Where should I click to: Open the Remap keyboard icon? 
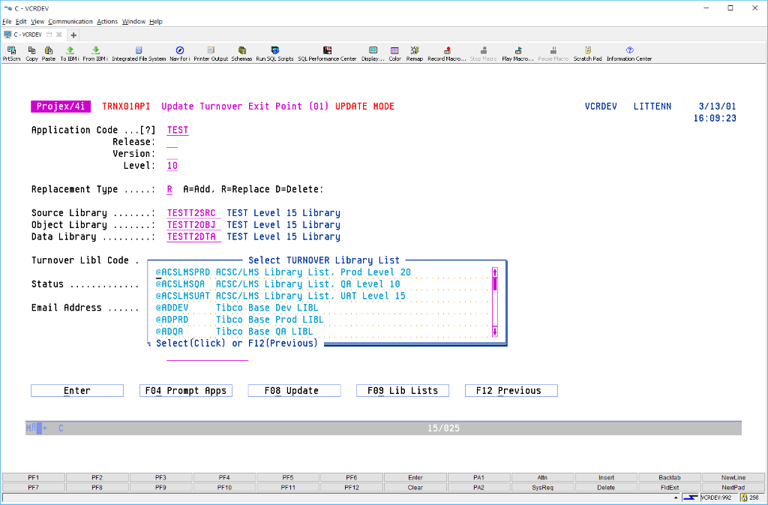pos(414,53)
